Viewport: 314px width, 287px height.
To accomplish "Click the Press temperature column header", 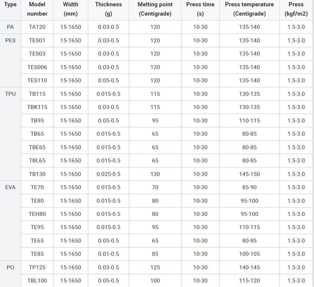I will (x=249, y=9).
